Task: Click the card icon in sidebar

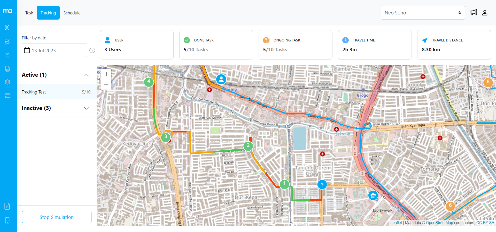Action: click(7, 96)
